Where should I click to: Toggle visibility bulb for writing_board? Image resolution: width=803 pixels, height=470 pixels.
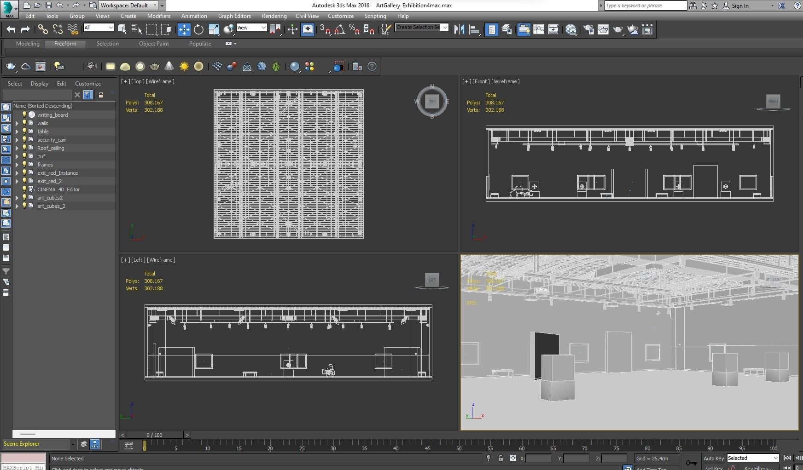coord(24,115)
